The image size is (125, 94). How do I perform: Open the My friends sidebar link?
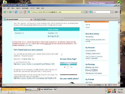89,82
